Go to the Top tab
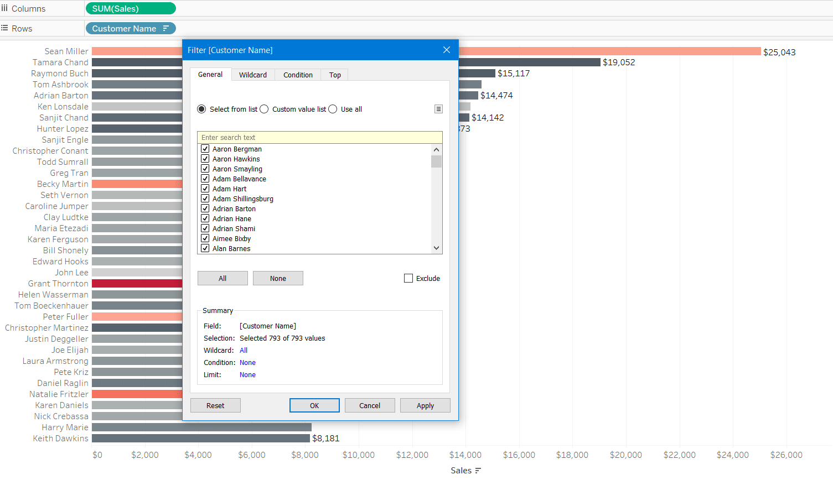 point(335,75)
